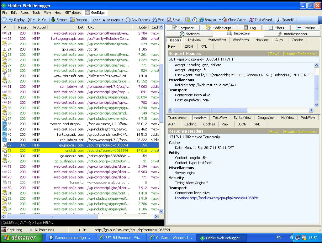The width and height of the screenshot is (322, 243).
Task: Select response ImageView inspector tab
Action: click(x=266, y=118)
